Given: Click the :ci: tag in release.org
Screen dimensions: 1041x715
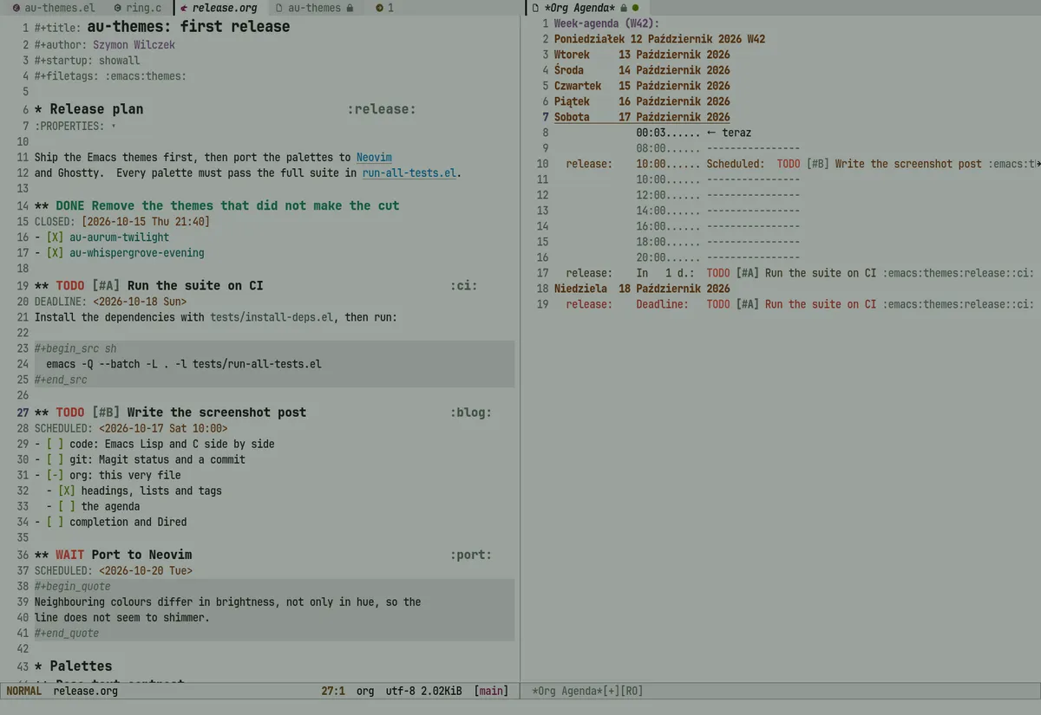Looking at the screenshot, I should point(464,285).
